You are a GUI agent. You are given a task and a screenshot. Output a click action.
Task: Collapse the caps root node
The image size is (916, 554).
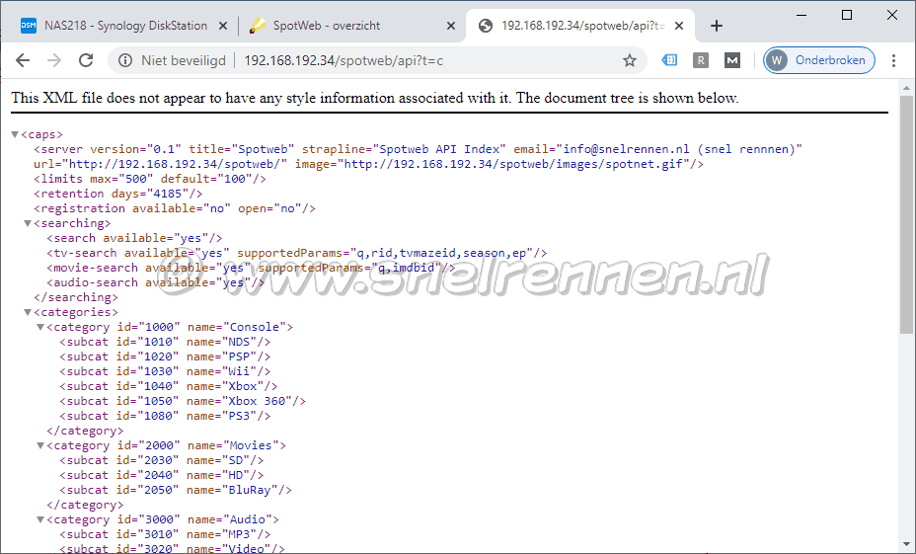click(15, 134)
